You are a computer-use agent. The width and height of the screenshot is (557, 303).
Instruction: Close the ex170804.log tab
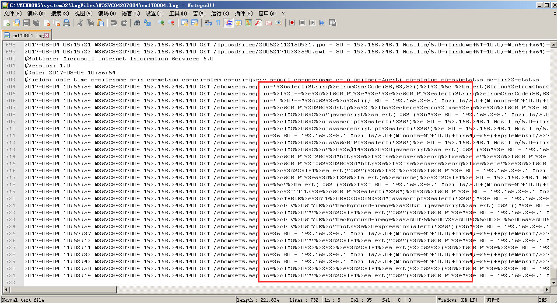tap(47, 35)
